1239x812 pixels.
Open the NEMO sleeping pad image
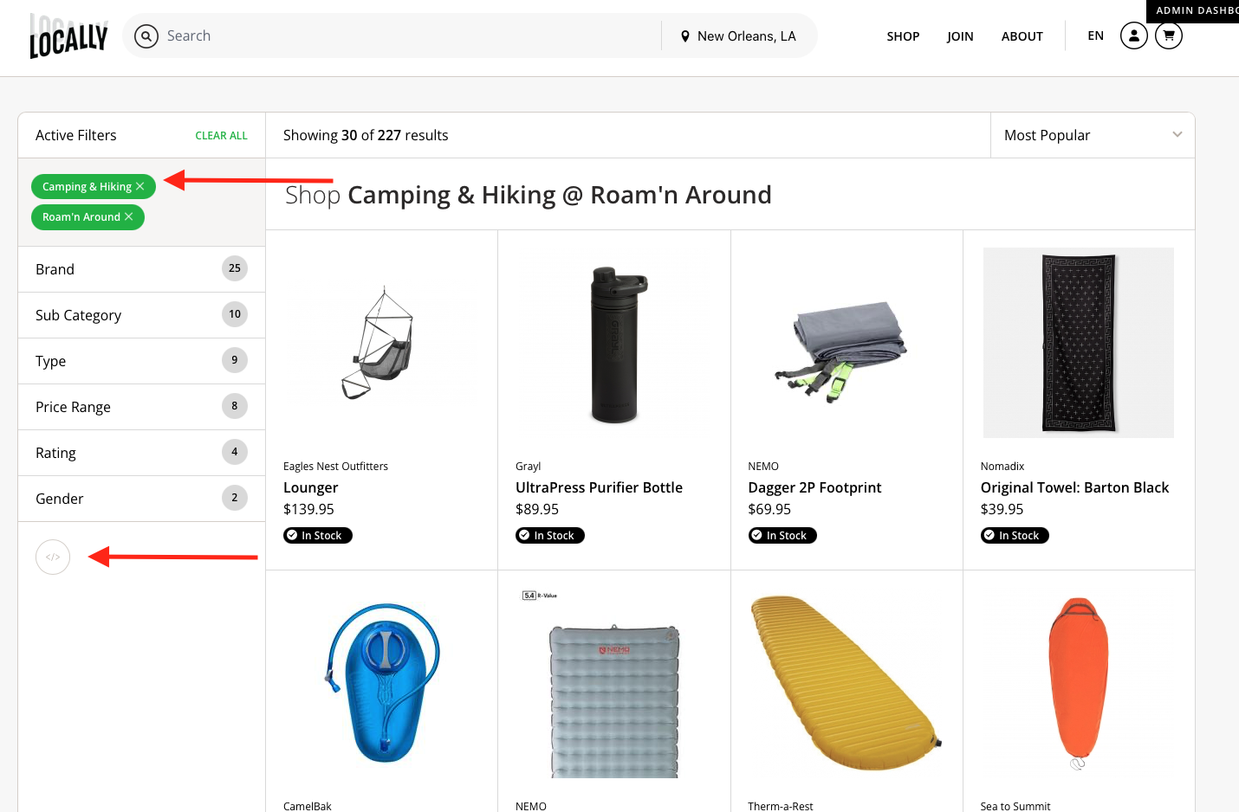pos(614,701)
